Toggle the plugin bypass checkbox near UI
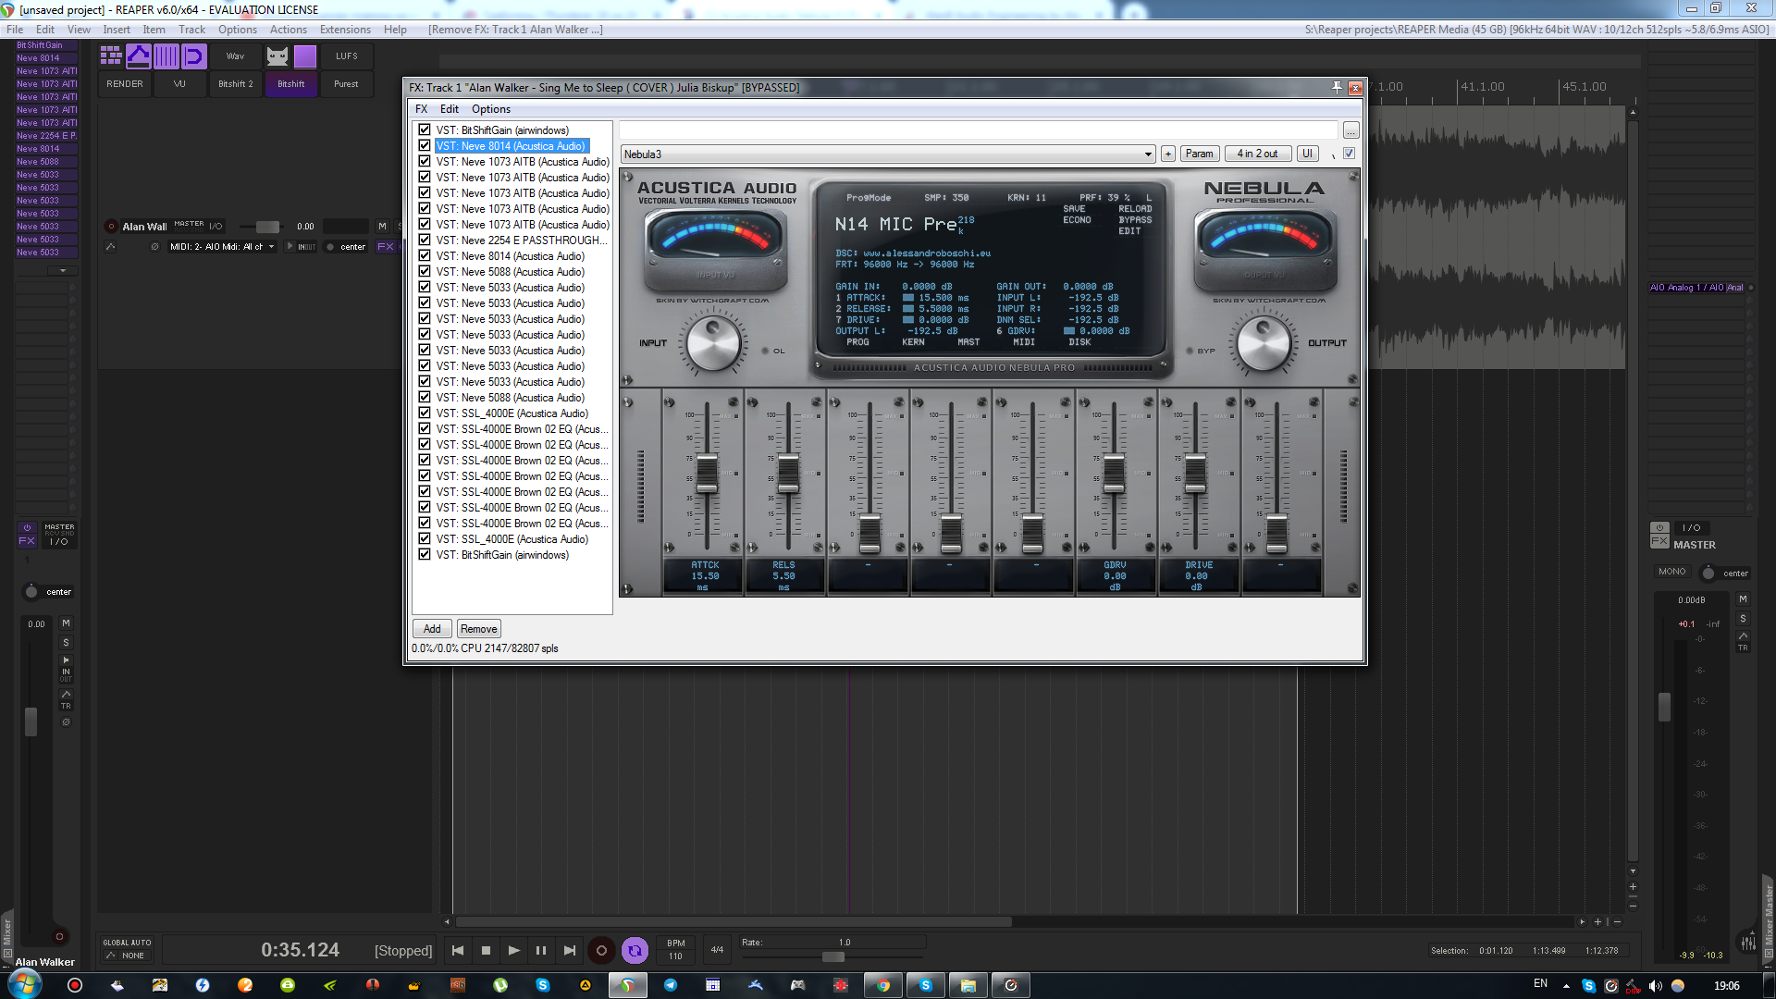The width and height of the screenshot is (1776, 999). pos(1350,154)
